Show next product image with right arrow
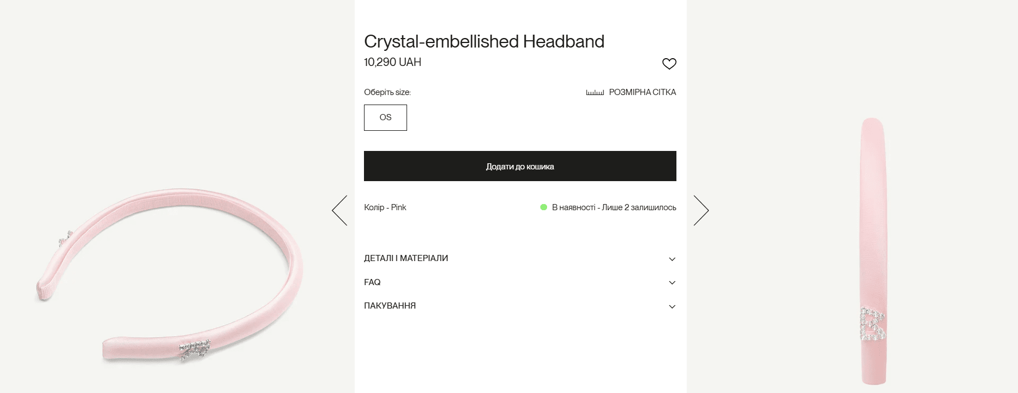 coord(701,210)
